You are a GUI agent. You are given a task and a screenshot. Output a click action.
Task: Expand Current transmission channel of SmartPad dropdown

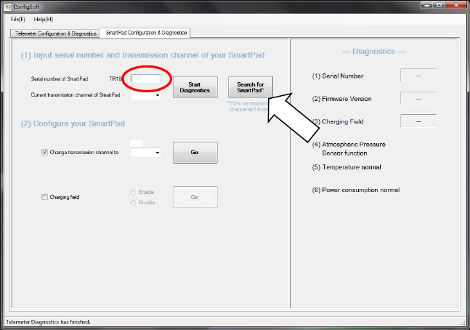[158, 95]
